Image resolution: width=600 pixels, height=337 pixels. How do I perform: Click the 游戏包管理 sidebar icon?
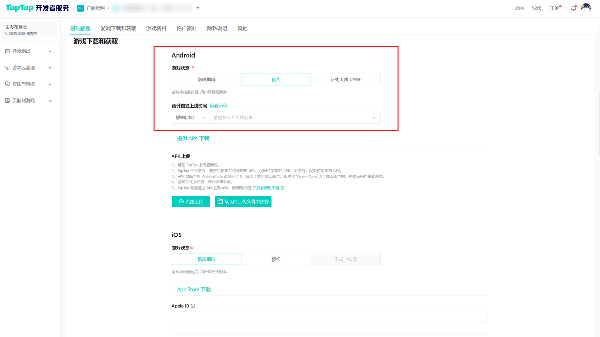click(x=7, y=68)
